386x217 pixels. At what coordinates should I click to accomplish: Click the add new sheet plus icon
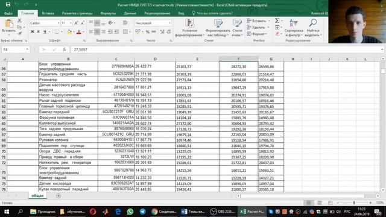click(x=59, y=196)
